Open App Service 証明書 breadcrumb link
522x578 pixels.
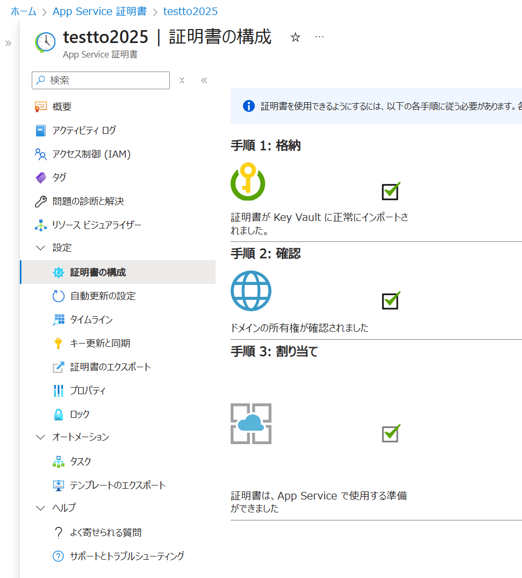(99, 11)
